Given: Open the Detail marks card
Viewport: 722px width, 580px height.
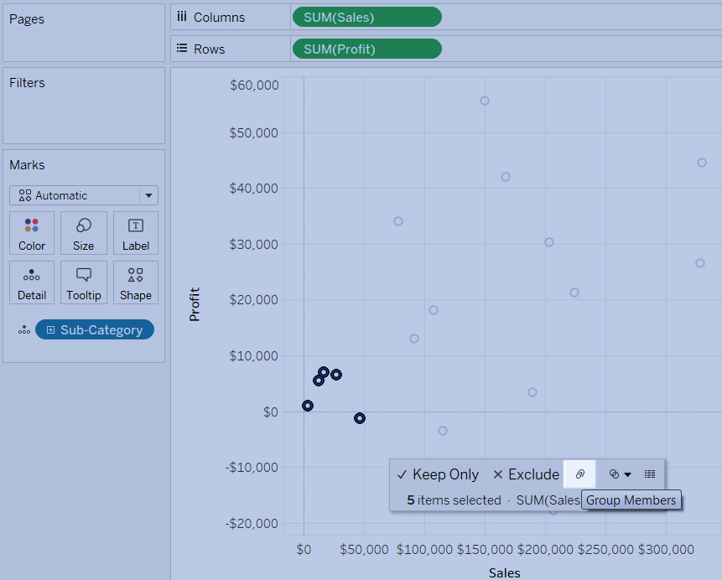Looking at the screenshot, I should 32,283.
